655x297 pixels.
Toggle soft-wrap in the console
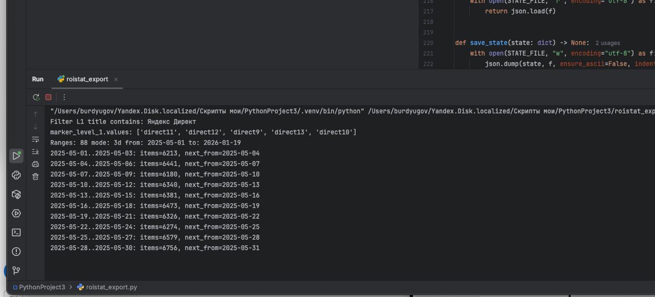pos(35,139)
